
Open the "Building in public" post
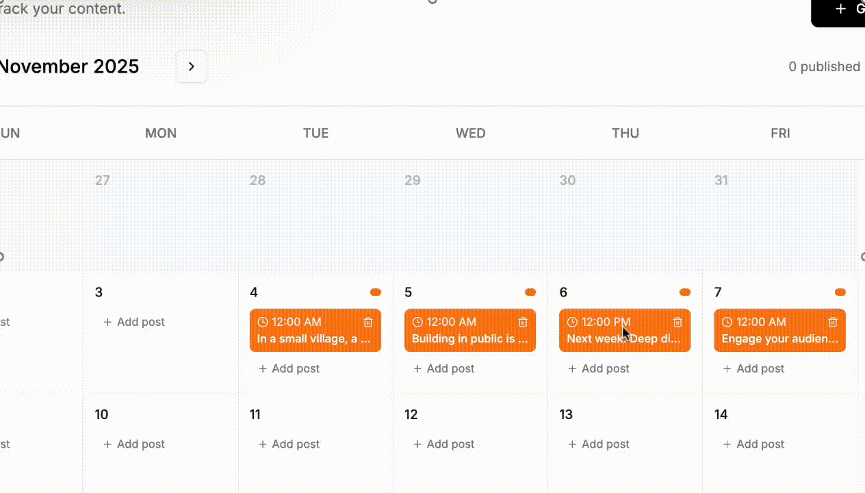(x=469, y=339)
